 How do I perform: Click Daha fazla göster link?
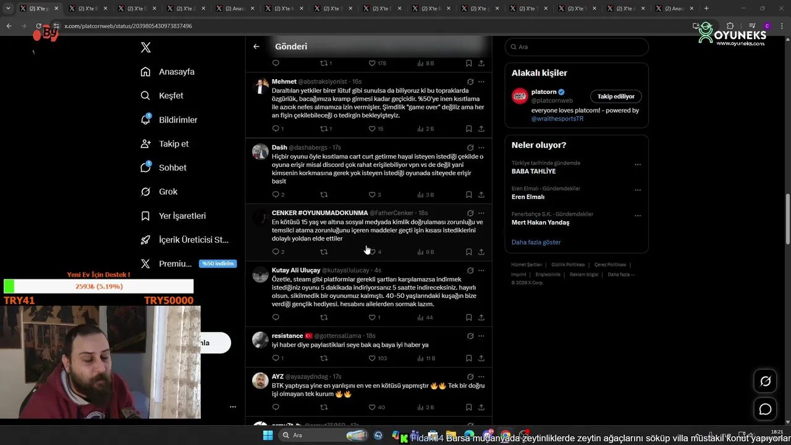point(536,242)
